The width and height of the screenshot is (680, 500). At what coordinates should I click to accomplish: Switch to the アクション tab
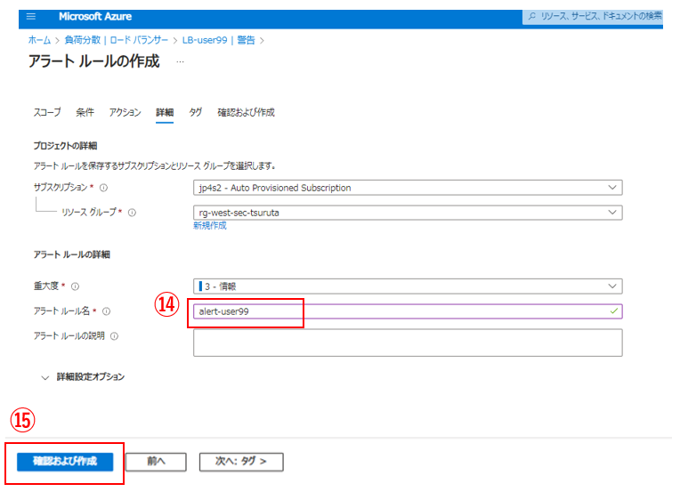click(x=125, y=112)
